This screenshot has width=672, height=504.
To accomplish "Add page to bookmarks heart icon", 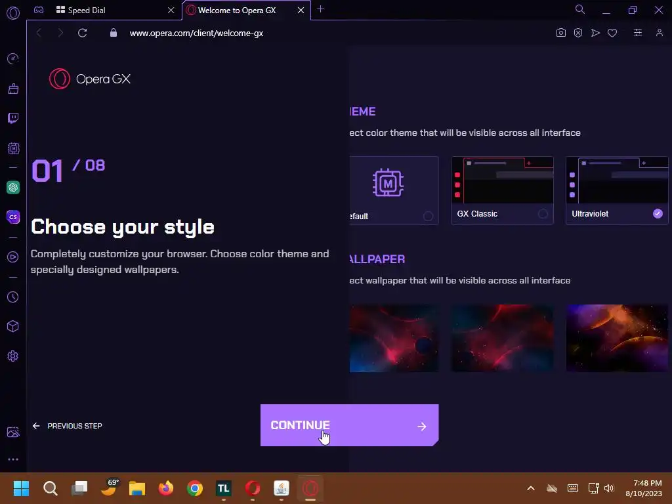I will 612,33.
